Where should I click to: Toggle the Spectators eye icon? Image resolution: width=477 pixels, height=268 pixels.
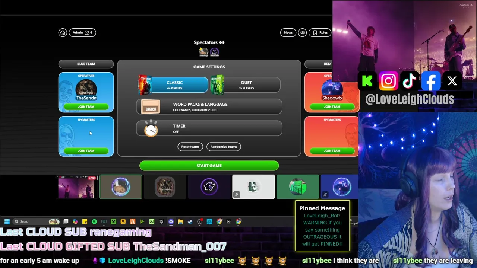point(222,42)
